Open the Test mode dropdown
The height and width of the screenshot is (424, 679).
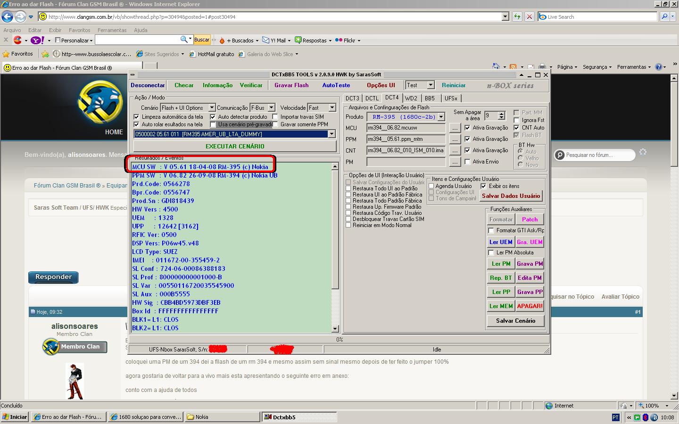coord(431,85)
